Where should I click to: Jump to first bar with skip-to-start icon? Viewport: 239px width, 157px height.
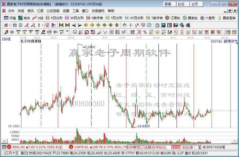click(x=61, y=25)
